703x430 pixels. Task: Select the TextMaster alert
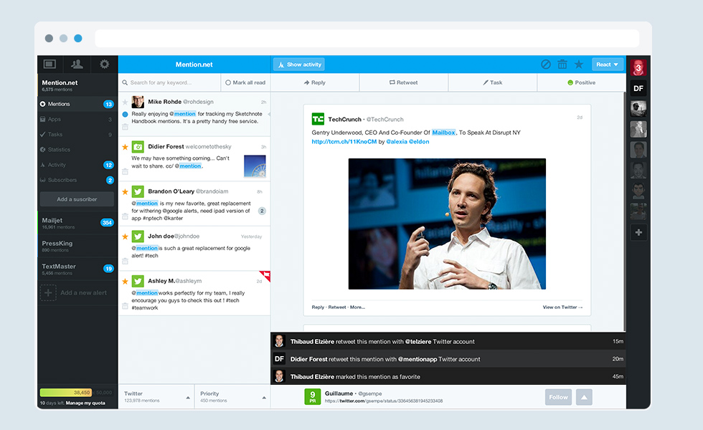[x=77, y=269]
